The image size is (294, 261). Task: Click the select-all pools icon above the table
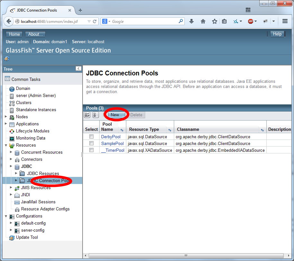87,115
